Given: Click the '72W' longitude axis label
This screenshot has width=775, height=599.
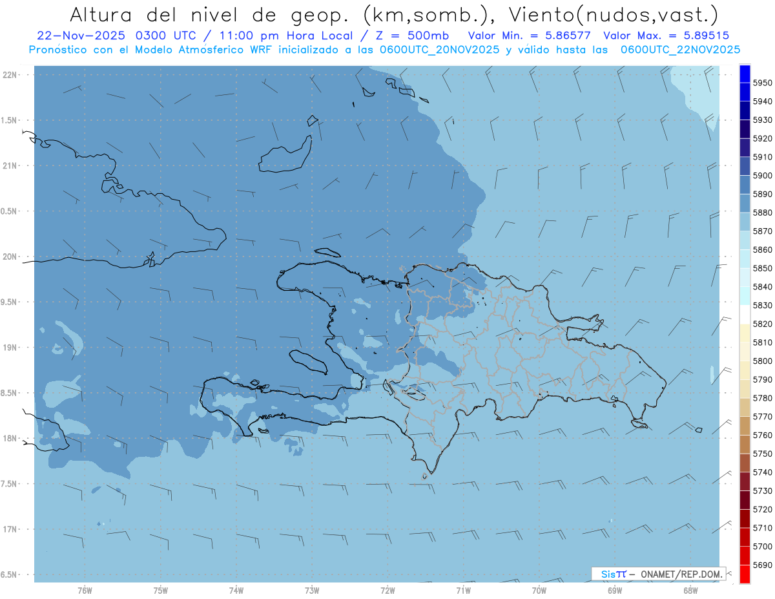Looking at the screenshot, I should pyautogui.click(x=388, y=590).
